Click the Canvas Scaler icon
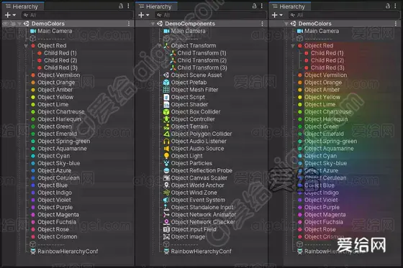This screenshot has width=403, height=268. [x=166, y=178]
